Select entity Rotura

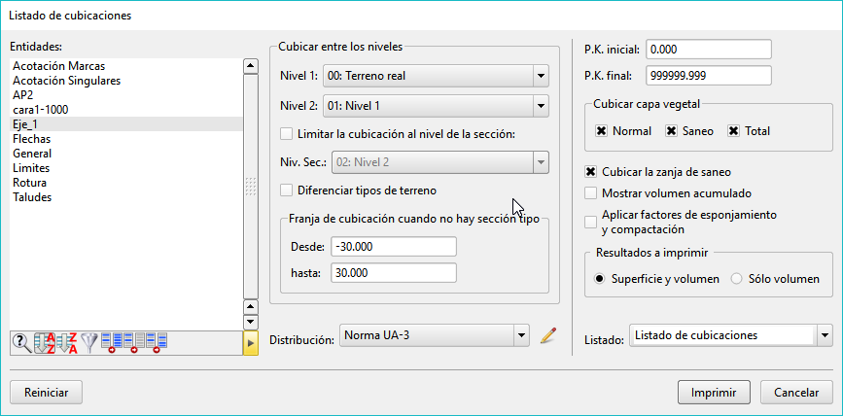125,182
